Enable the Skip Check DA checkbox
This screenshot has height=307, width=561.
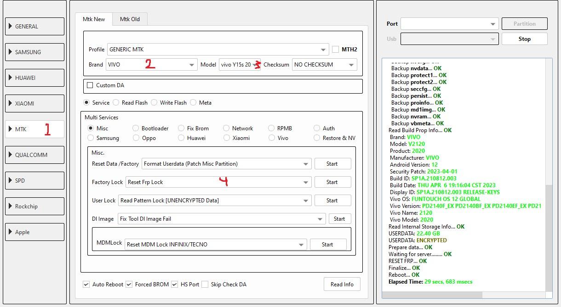click(x=205, y=285)
